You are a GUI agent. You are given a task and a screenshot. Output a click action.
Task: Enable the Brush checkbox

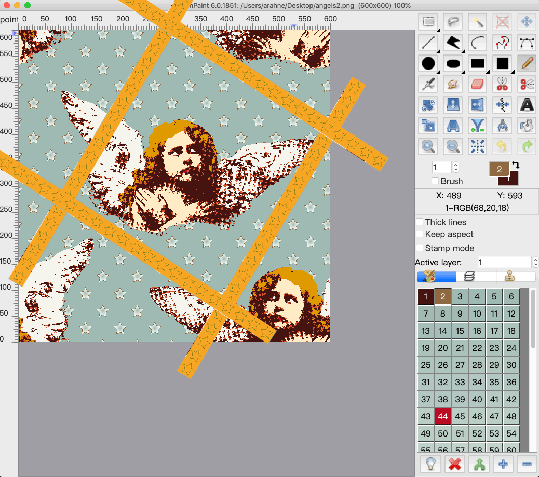click(x=435, y=181)
